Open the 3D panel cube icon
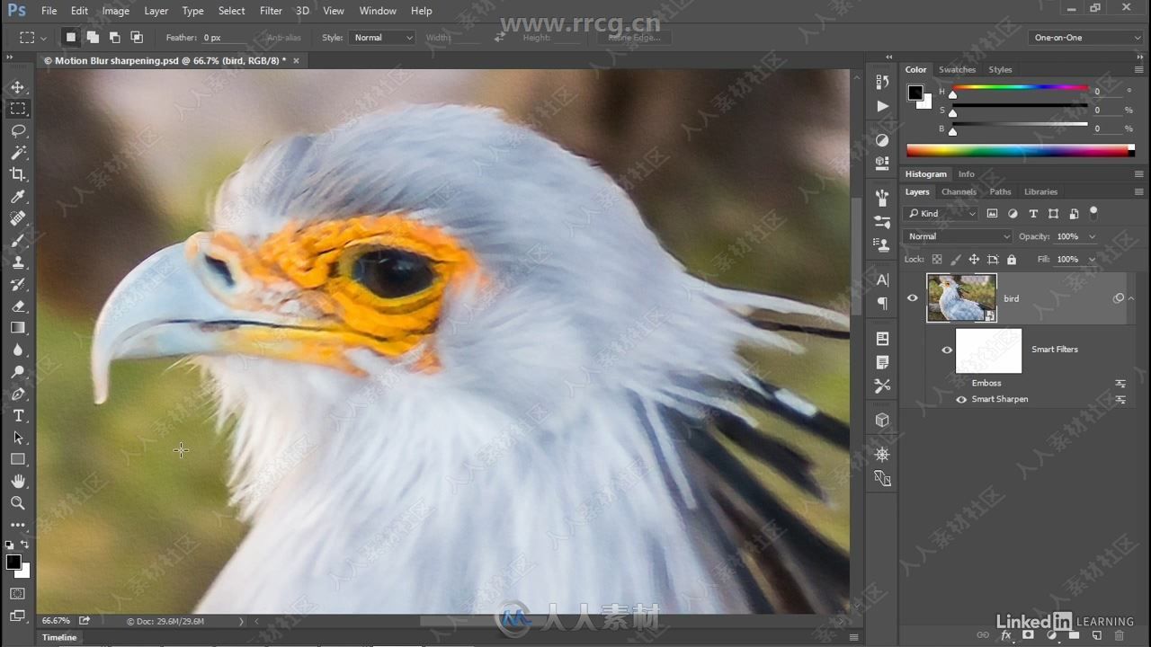The width and height of the screenshot is (1151, 647). pos(882,420)
